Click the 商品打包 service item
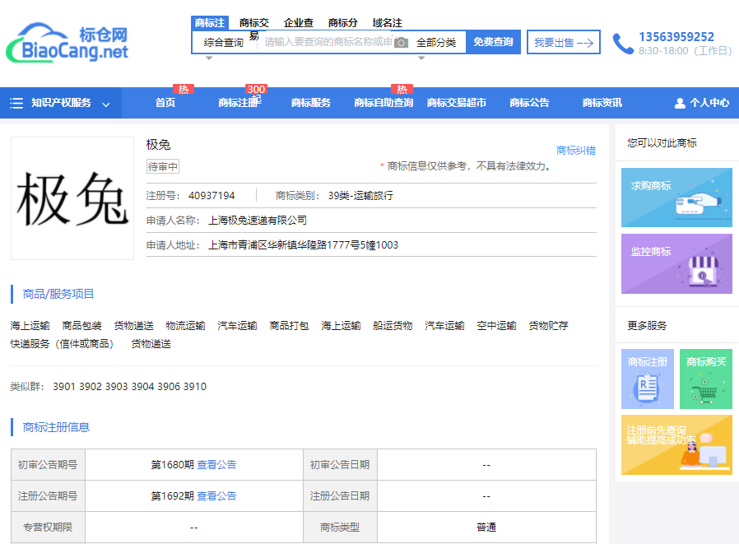Image resolution: width=739 pixels, height=544 pixels. coord(289,326)
